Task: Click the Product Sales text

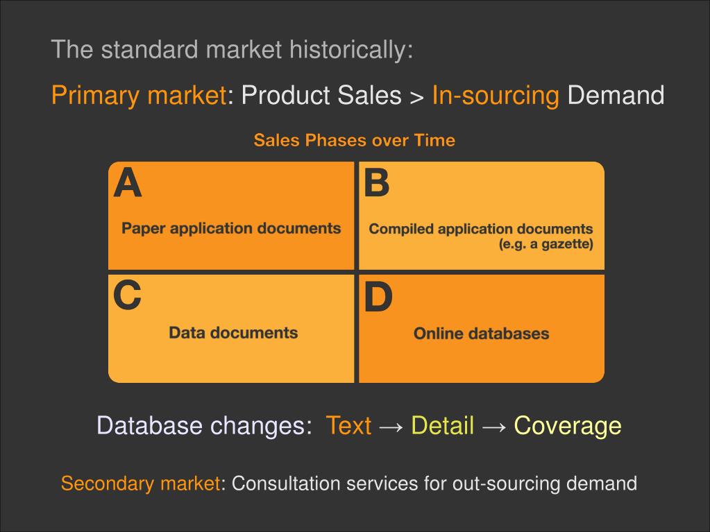Action: tap(321, 96)
